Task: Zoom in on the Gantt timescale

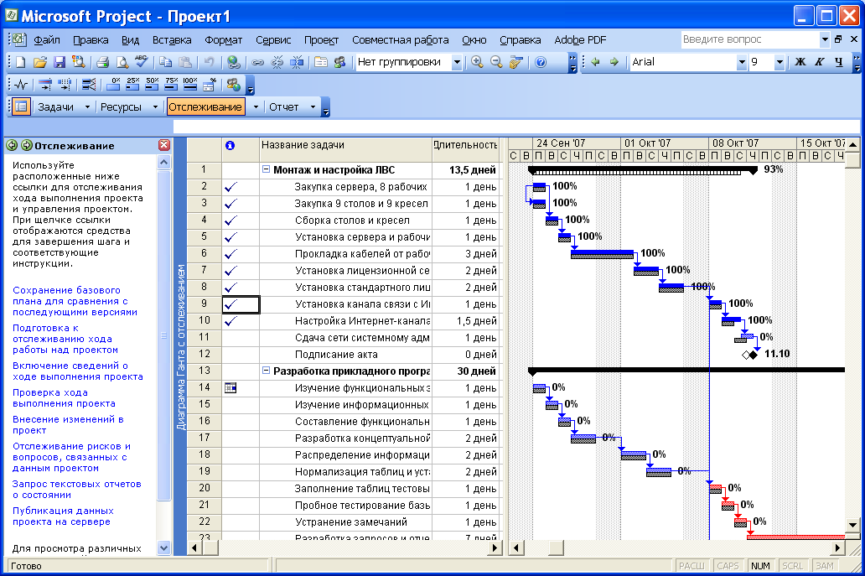Action: (x=477, y=62)
